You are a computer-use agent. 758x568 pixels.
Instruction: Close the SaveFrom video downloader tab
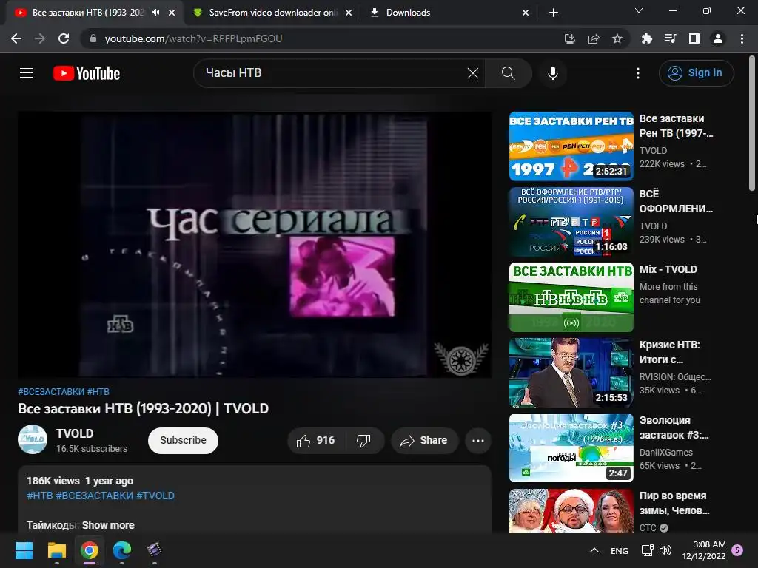349,13
